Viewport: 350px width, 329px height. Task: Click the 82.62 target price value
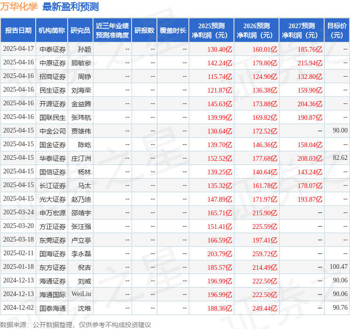click(x=340, y=158)
